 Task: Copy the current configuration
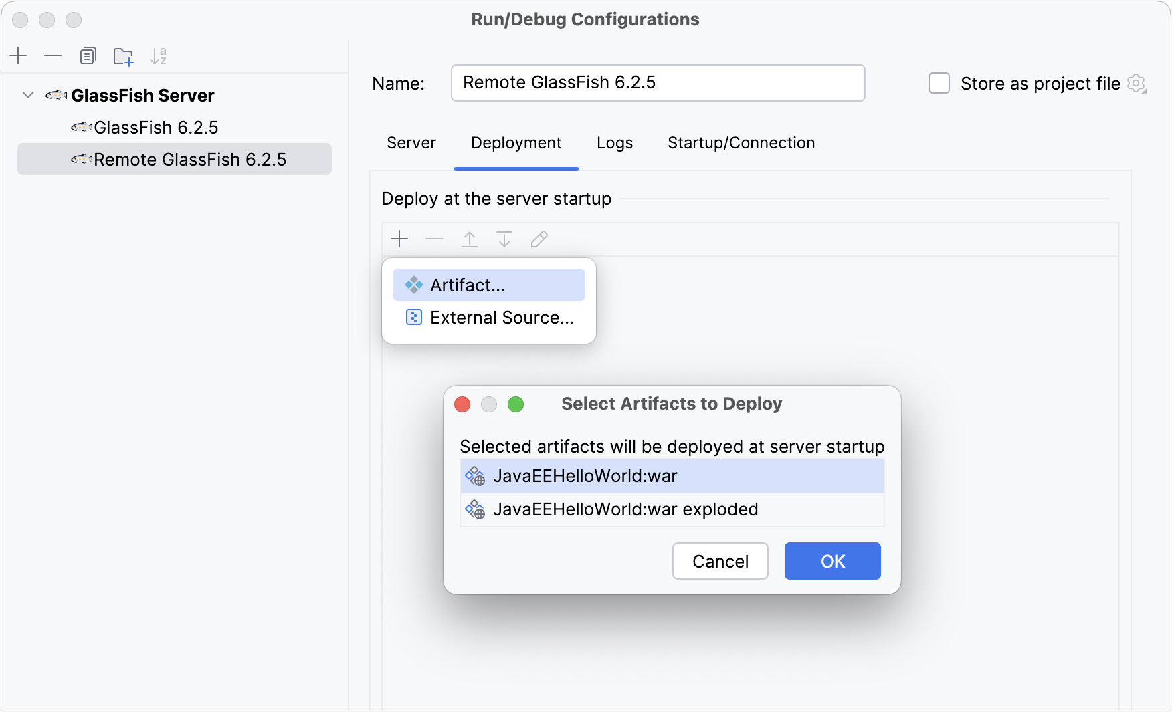[88, 56]
